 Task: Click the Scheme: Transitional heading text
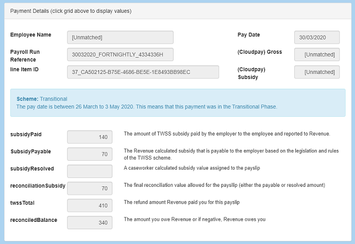tap(42, 99)
